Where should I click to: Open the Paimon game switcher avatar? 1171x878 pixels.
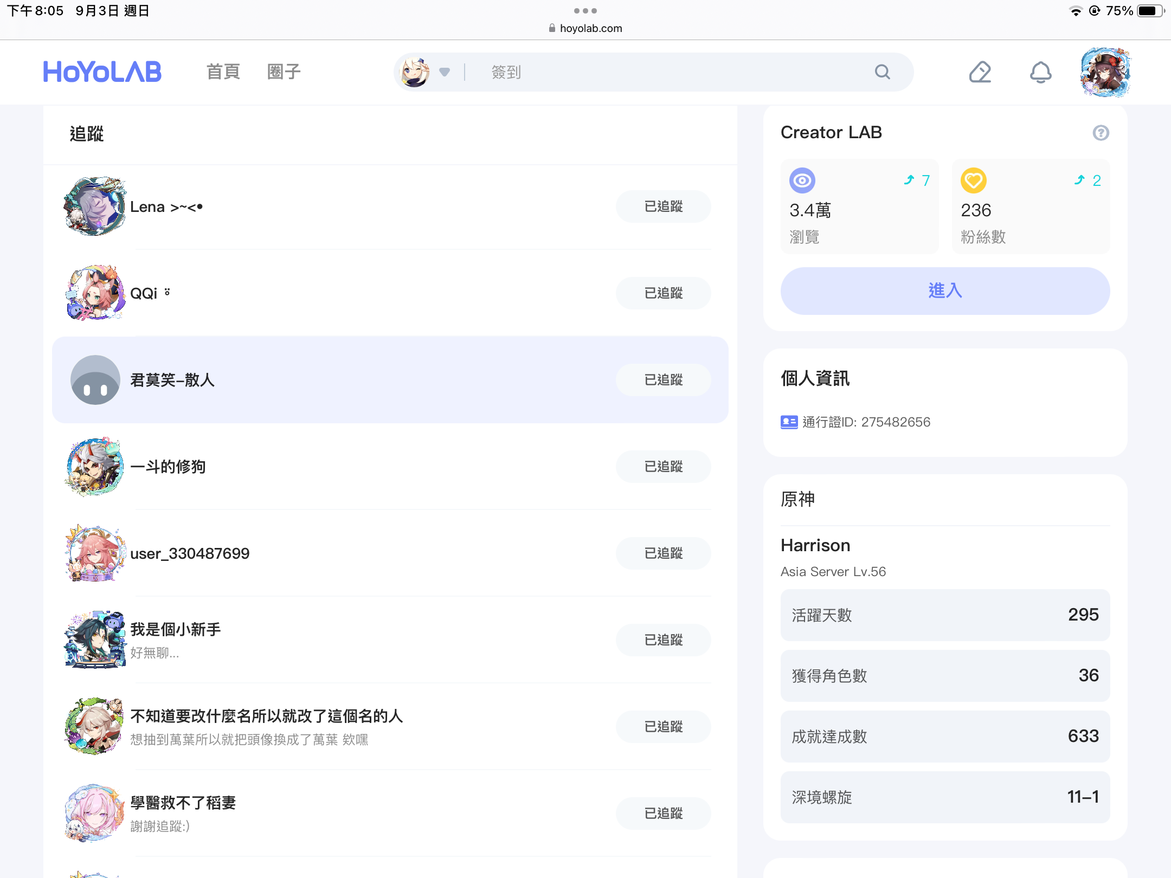(x=415, y=72)
